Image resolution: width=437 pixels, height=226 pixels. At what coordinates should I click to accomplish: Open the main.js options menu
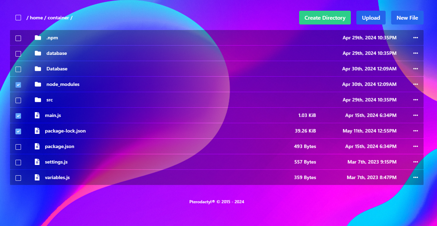pos(416,115)
